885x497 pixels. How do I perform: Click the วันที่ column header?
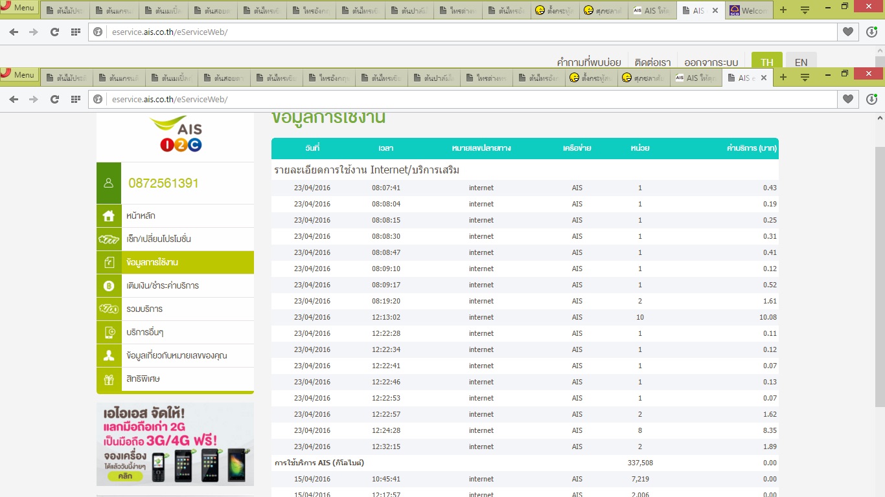click(312, 148)
